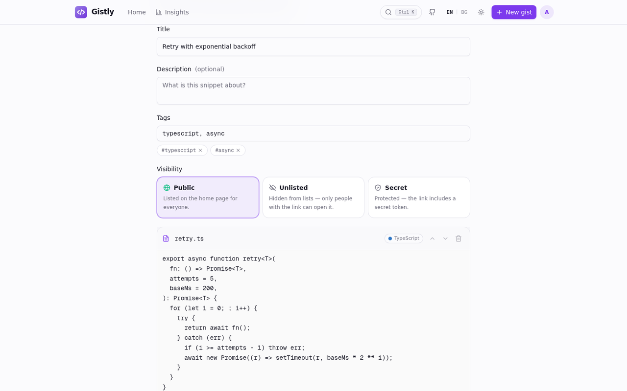Move the retry.ts file up

click(x=433, y=239)
